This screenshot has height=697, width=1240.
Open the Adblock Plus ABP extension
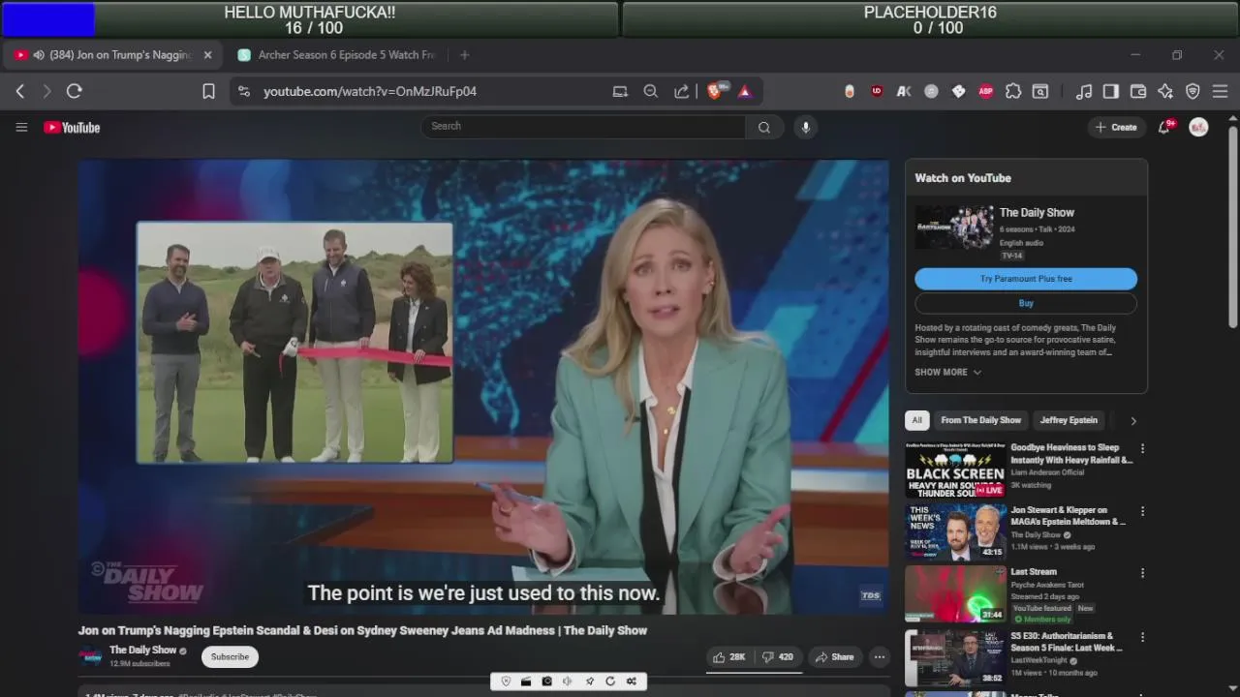pos(986,91)
